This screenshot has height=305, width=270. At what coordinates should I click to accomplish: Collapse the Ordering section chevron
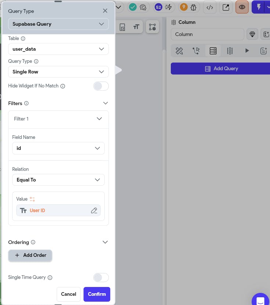click(105, 242)
